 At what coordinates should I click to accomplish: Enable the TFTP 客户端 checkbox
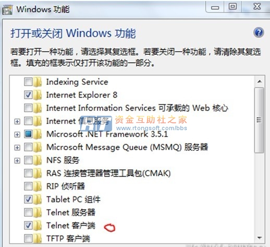click(x=28, y=239)
